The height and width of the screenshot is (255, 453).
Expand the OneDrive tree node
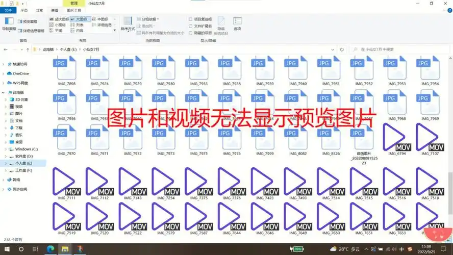[x=4, y=73]
